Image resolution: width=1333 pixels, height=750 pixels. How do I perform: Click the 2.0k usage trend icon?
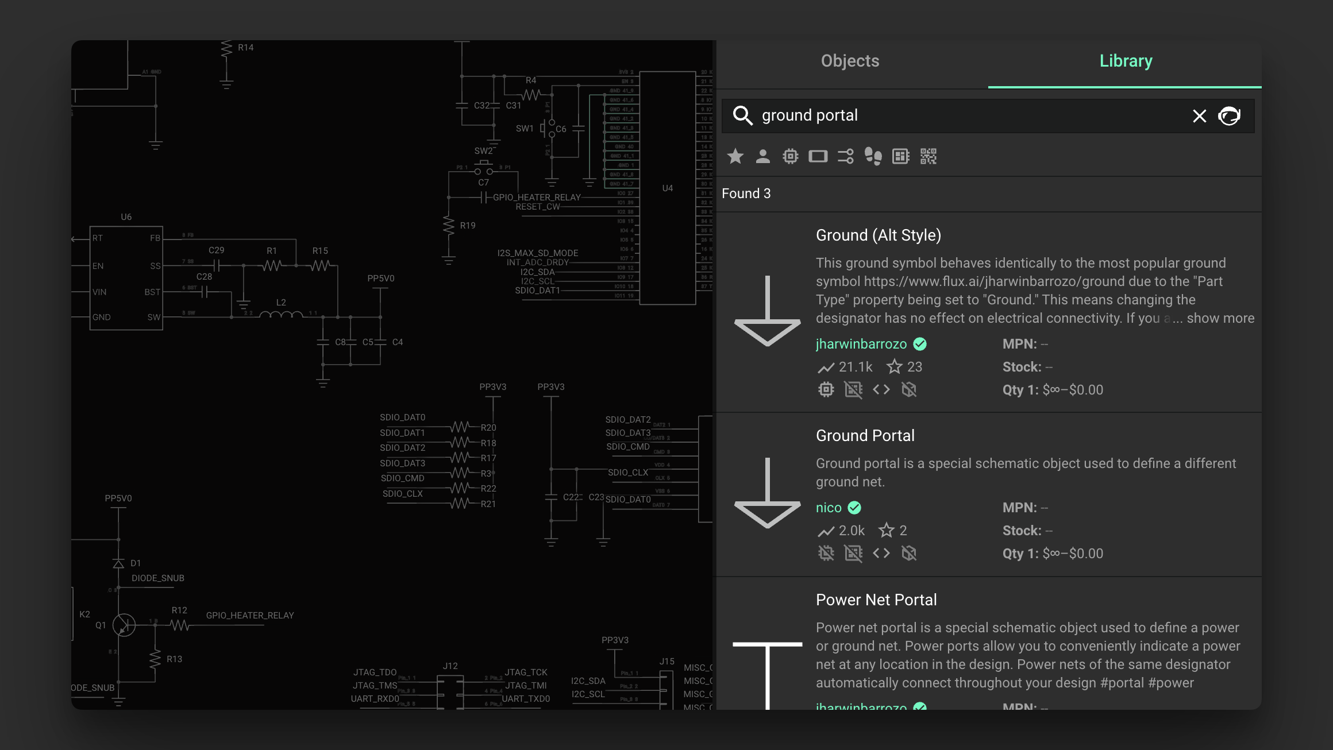826,531
